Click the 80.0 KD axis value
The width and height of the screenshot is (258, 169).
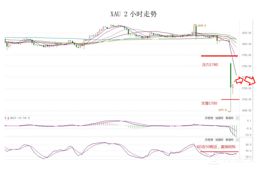(x=248, y=145)
